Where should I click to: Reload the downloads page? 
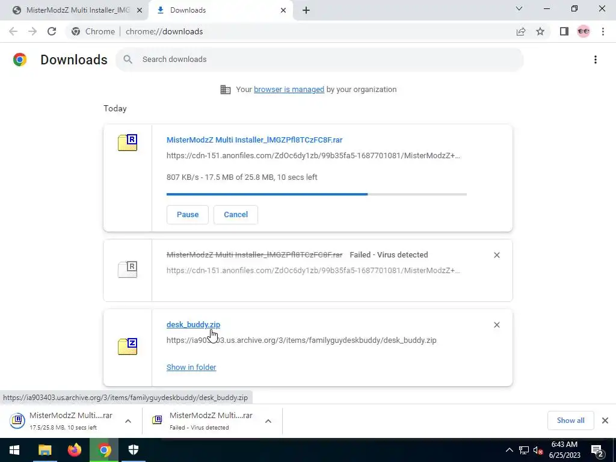pyautogui.click(x=52, y=31)
